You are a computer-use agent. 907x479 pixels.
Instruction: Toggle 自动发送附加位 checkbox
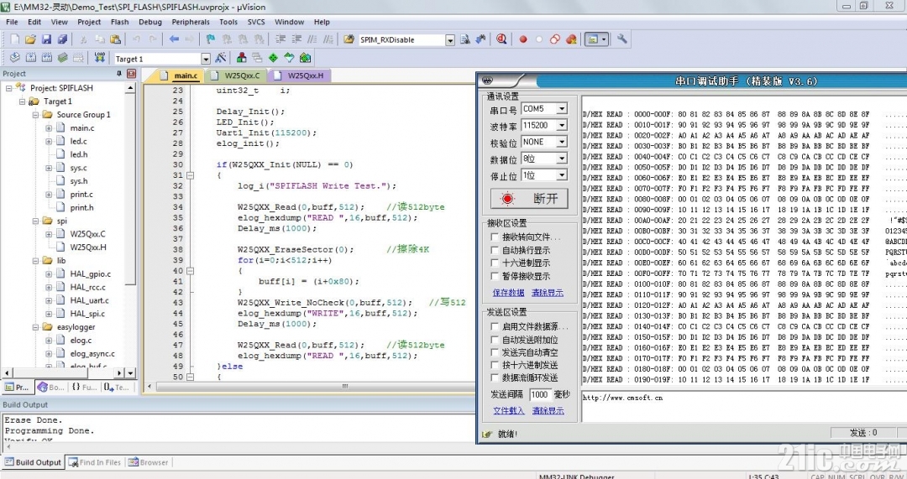495,340
